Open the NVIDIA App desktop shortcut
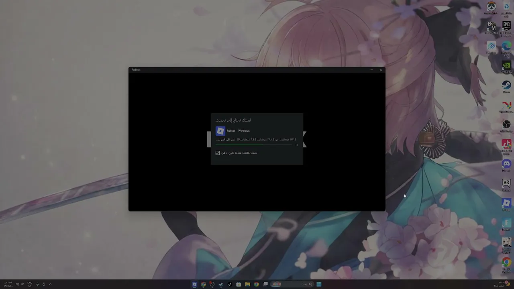514x289 pixels. point(506,67)
